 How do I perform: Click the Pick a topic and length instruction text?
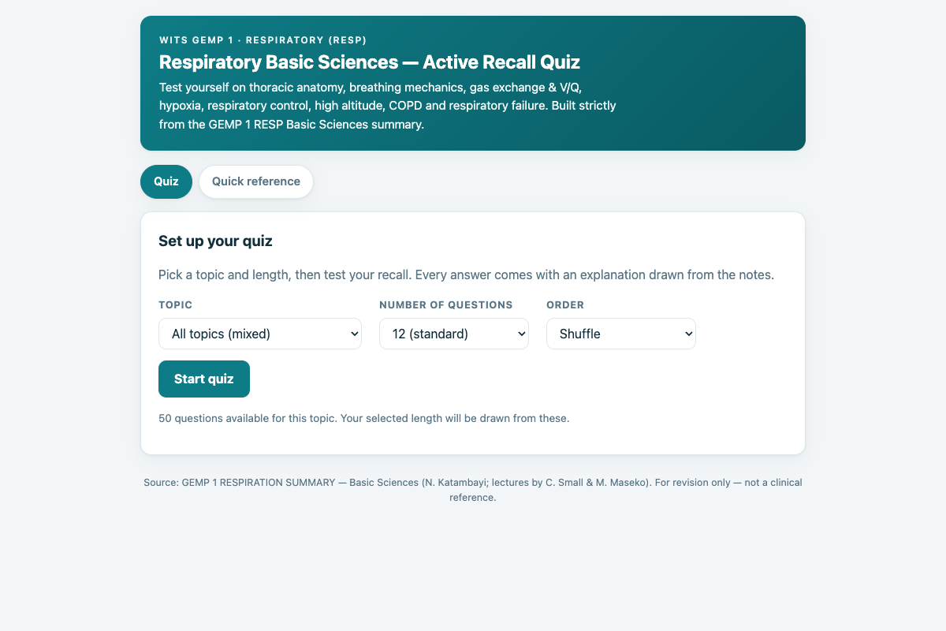(466, 275)
